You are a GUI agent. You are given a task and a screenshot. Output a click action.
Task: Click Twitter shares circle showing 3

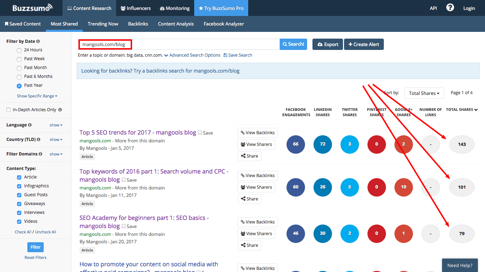click(x=350, y=144)
